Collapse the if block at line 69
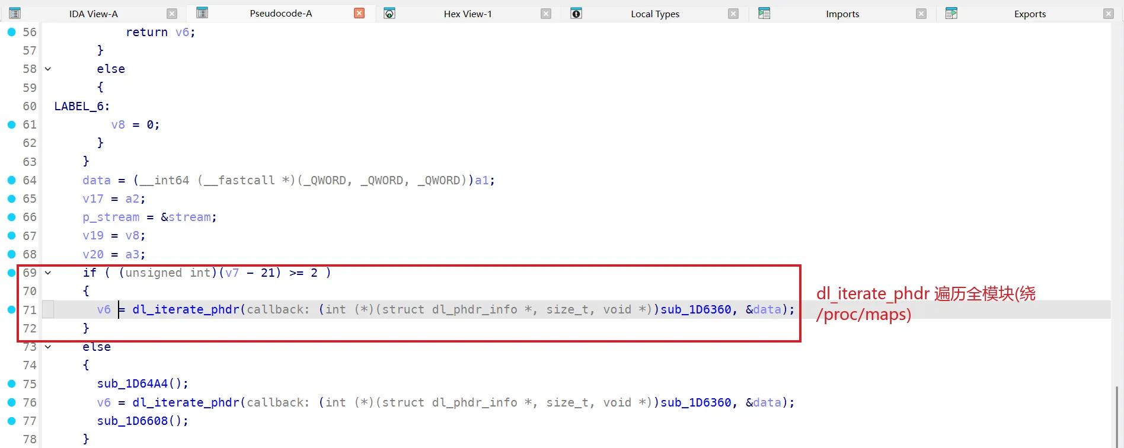 tap(48, 273)
